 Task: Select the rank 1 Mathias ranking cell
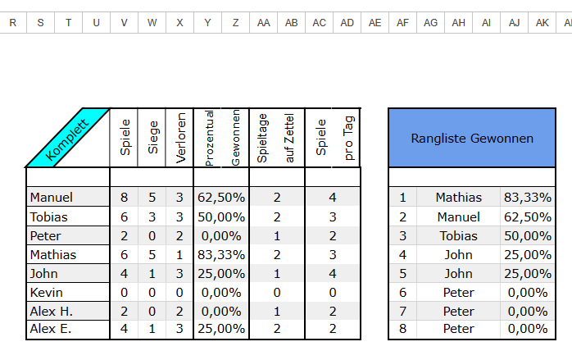click(x=459, y=197)
